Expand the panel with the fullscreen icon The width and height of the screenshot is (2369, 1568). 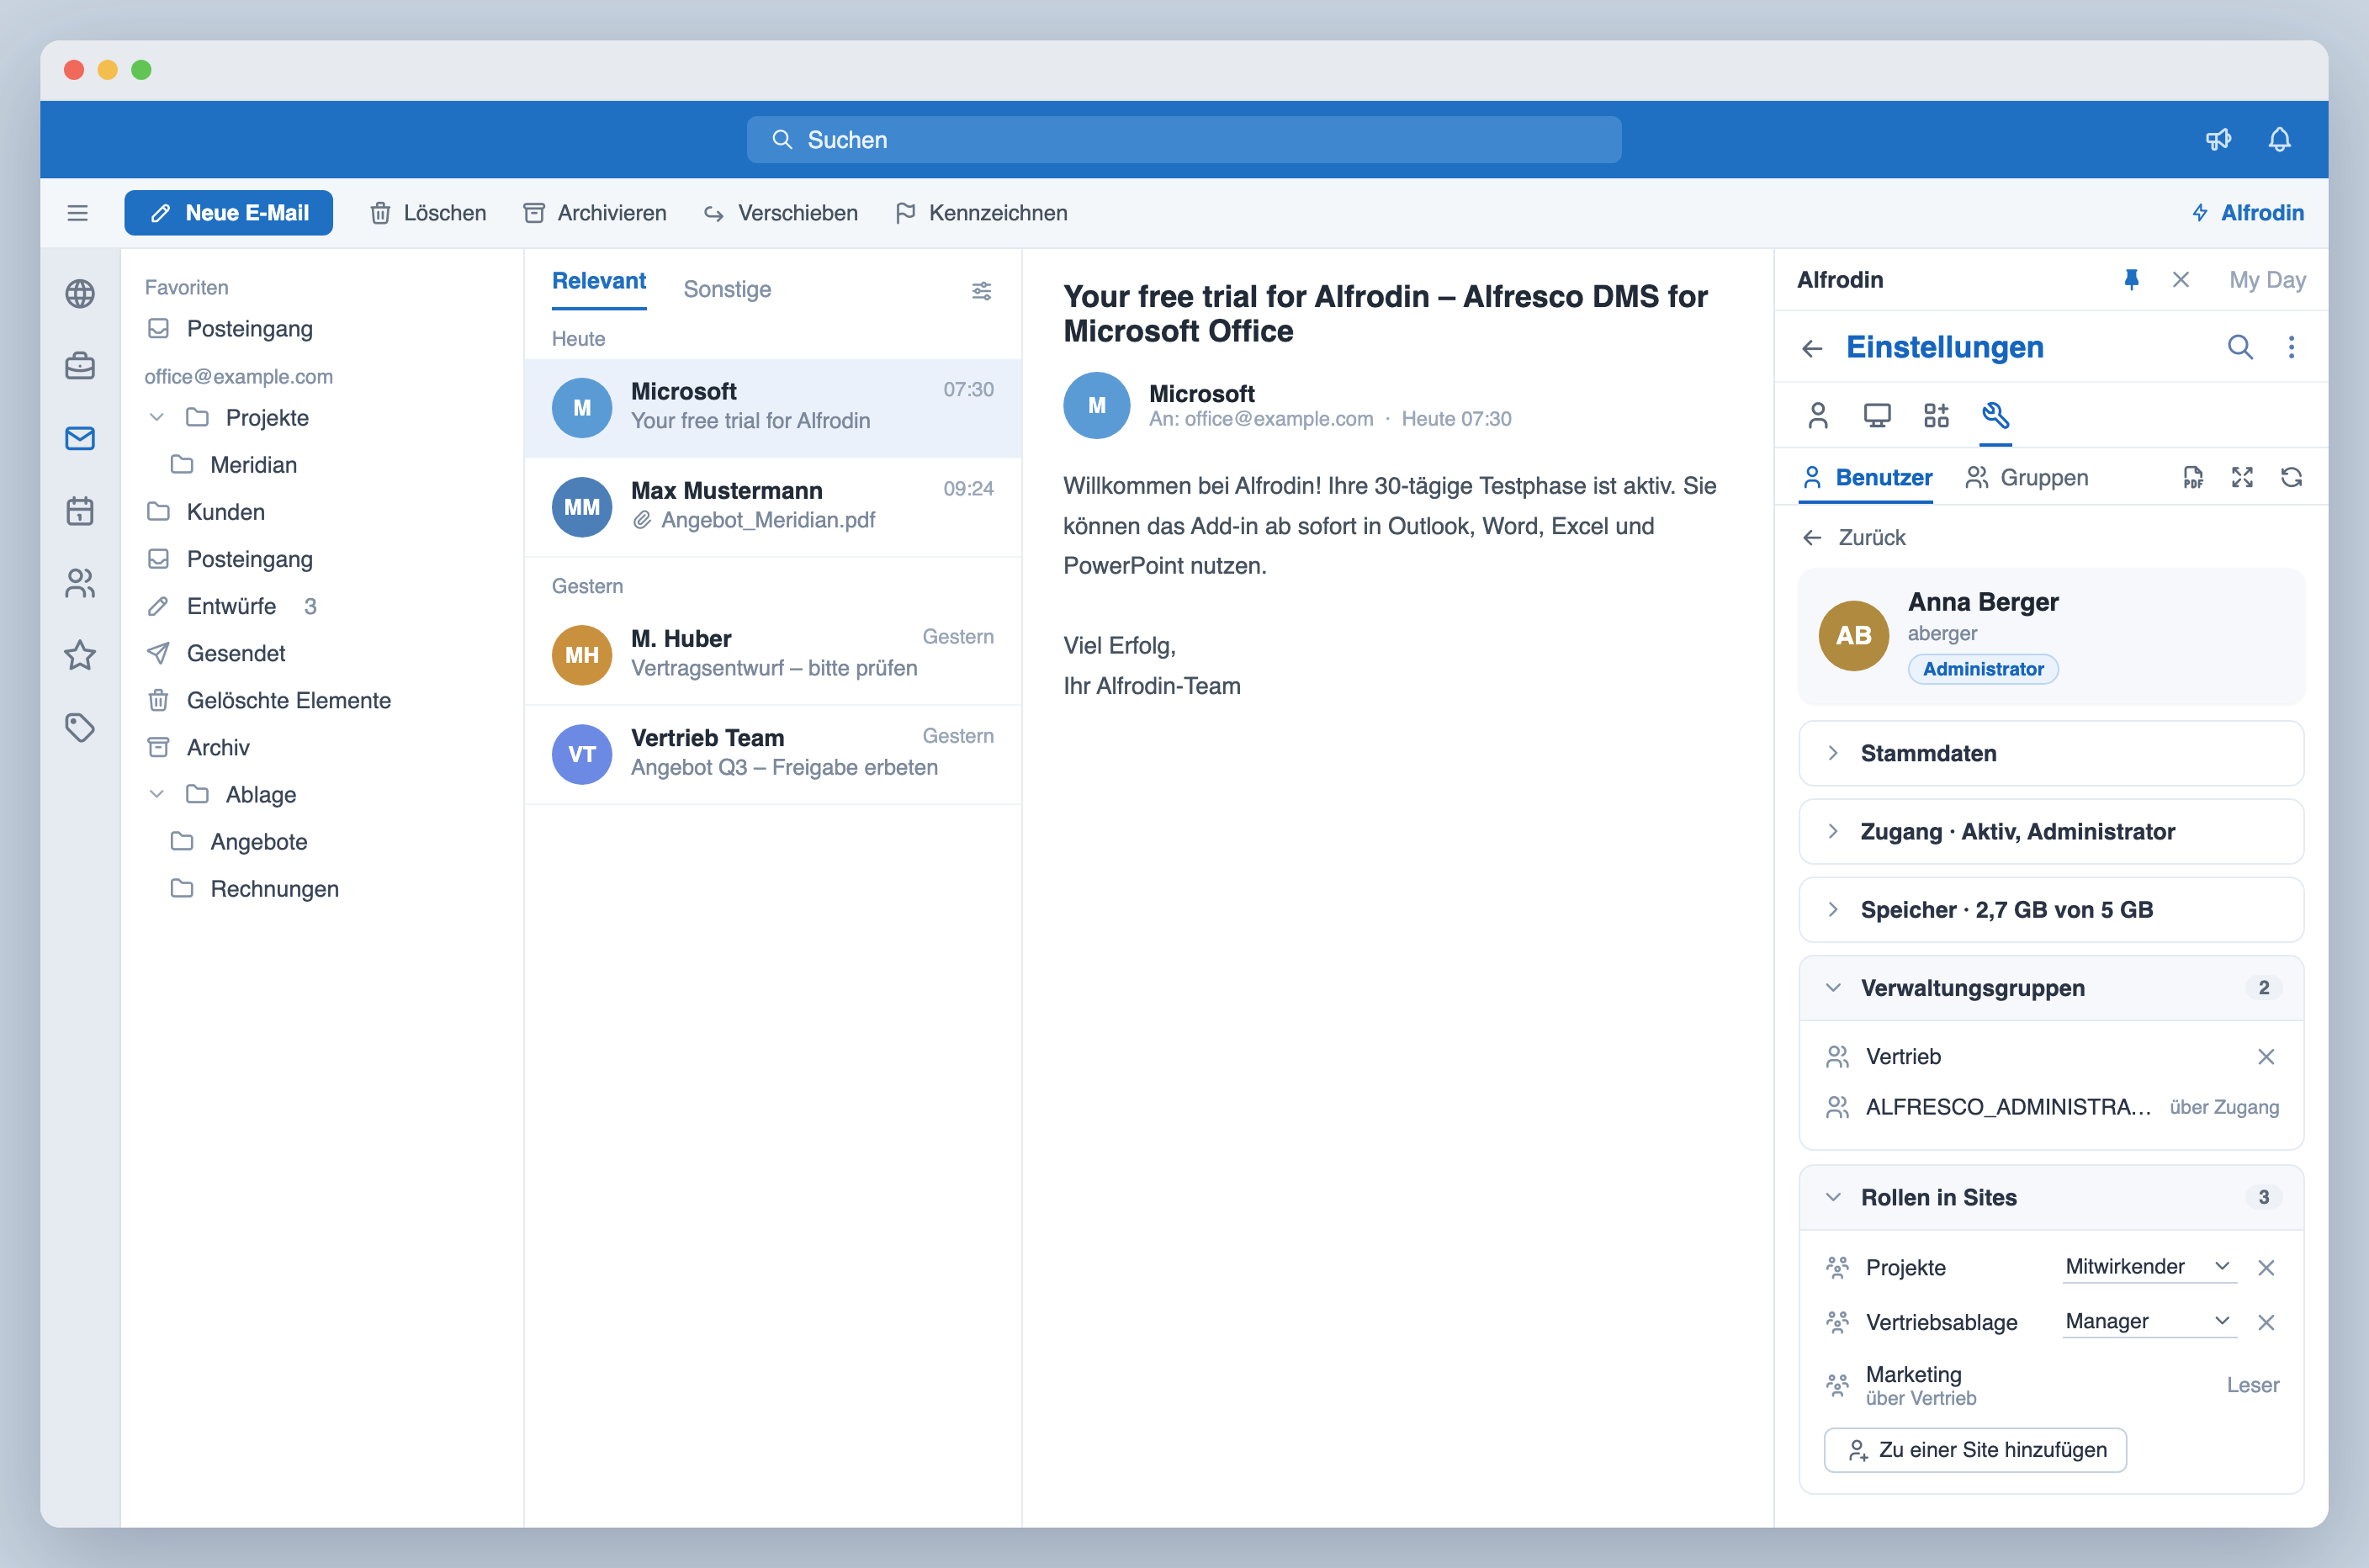tap(2242, 478)
